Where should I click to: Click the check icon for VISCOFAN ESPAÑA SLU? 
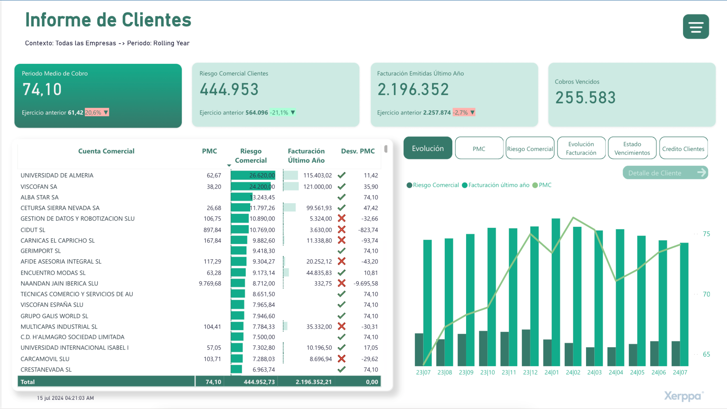coord(341,304)
